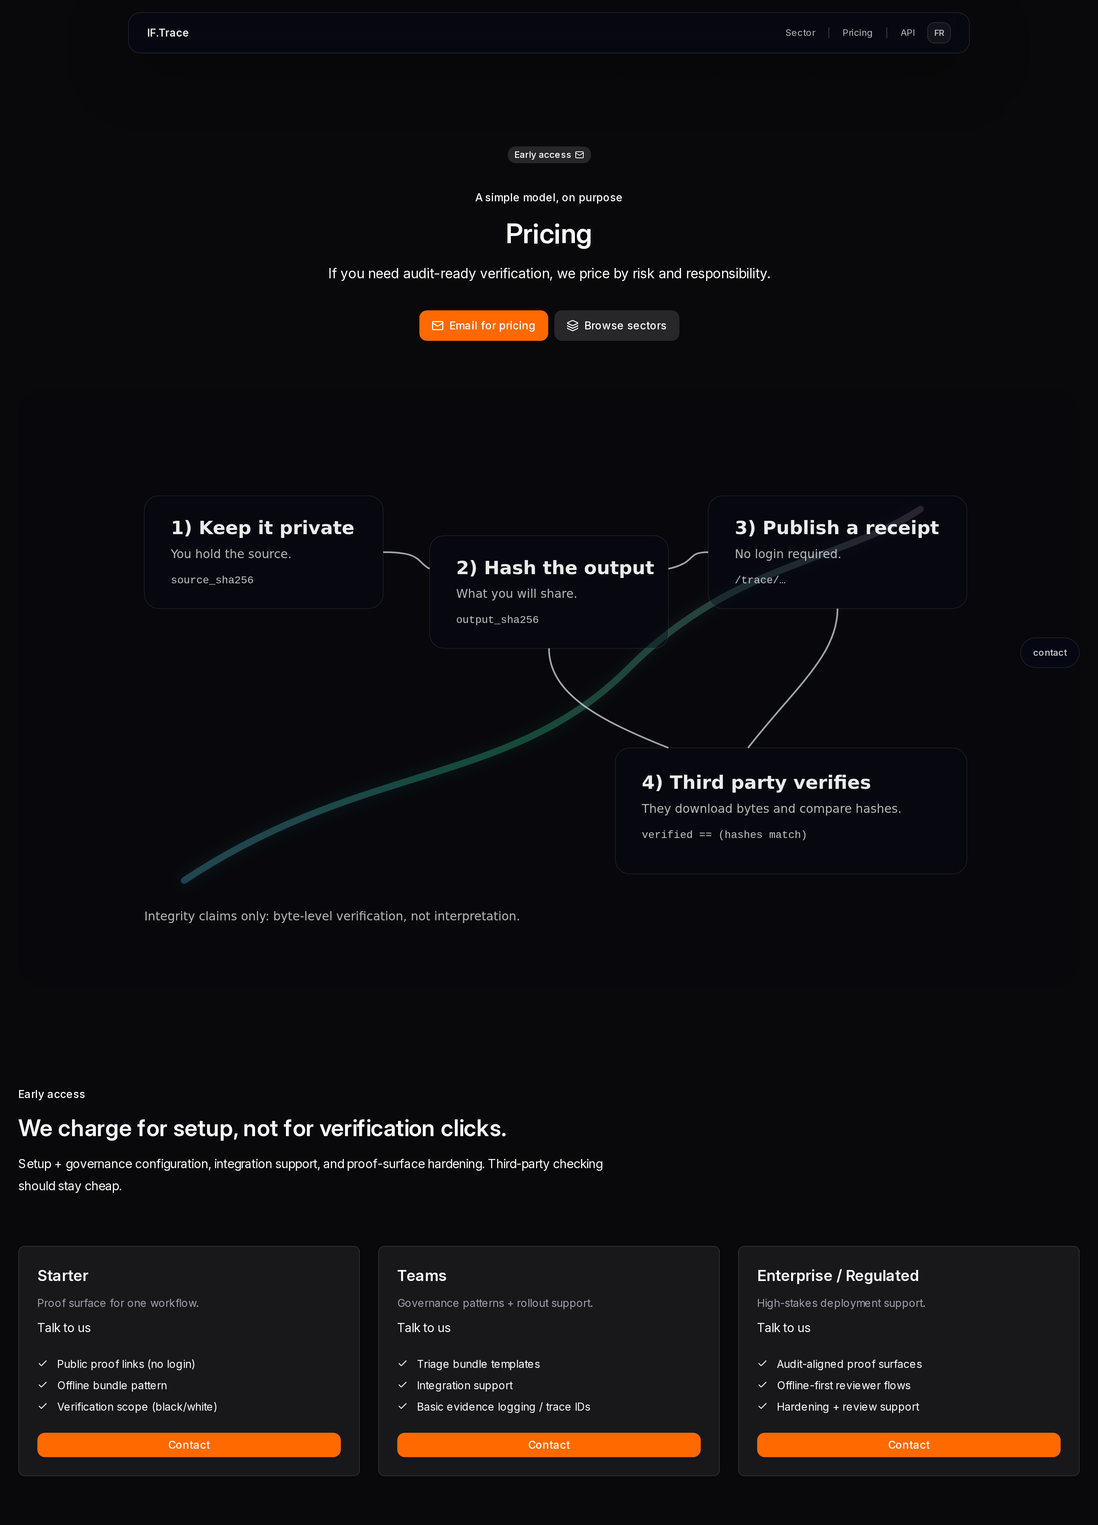Click the Contact button under Starter
Viewport: 1098px width, 1525px height.
[189, 1444]
